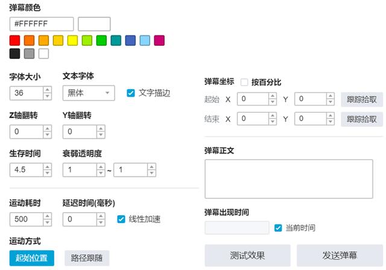Click the 发送弹幕 button
Screen dimensions: 386x270
(340, 256)
